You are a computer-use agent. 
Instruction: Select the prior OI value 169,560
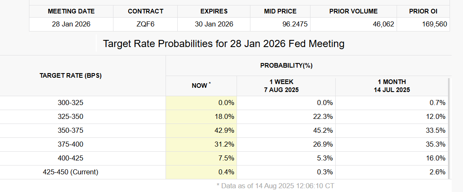[435, 24]
